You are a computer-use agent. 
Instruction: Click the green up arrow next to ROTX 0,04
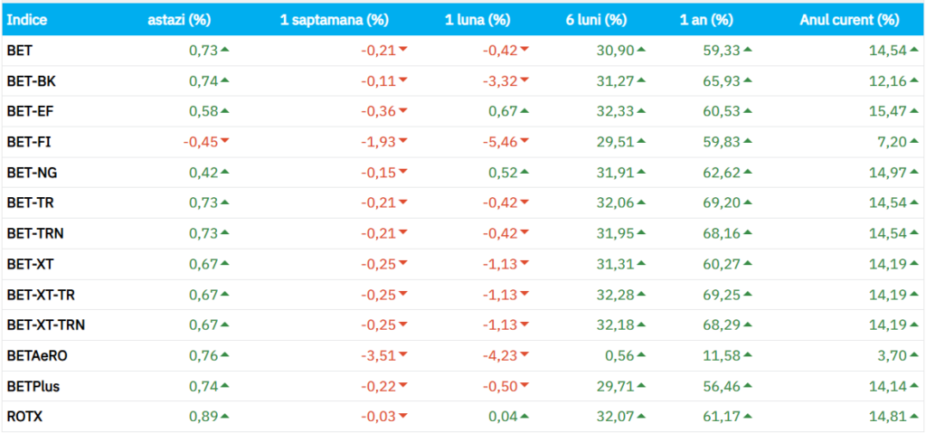[524, 416]
